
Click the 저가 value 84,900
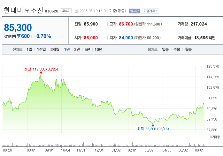(126, 38)
